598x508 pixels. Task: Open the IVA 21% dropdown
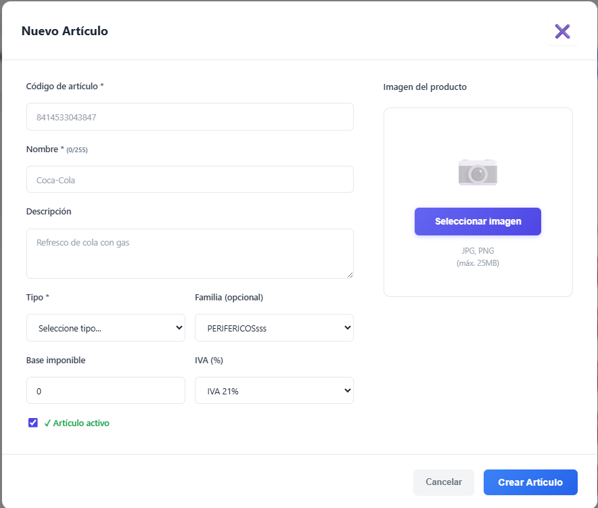tap(274, 391)
